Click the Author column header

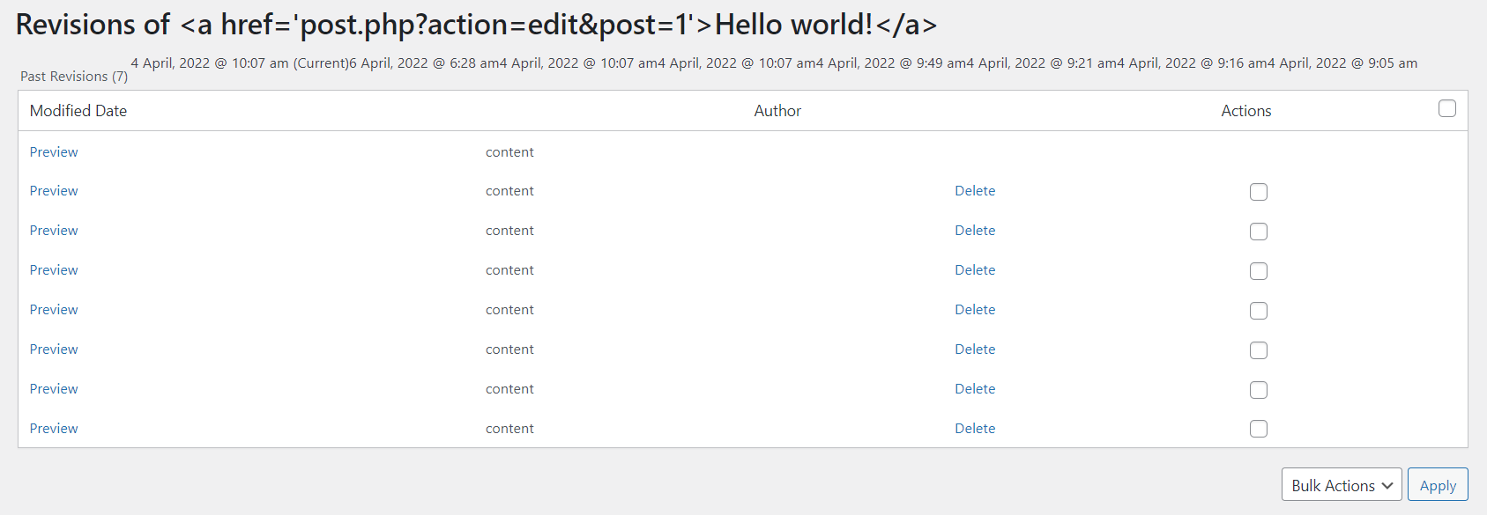777,111
